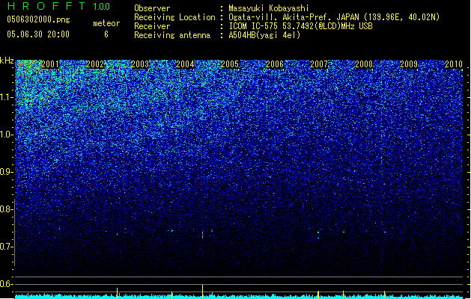Click the 0.9 kHz frequency tick label
Viewport: 471px width, 299px height.
(x=7, y=172)
